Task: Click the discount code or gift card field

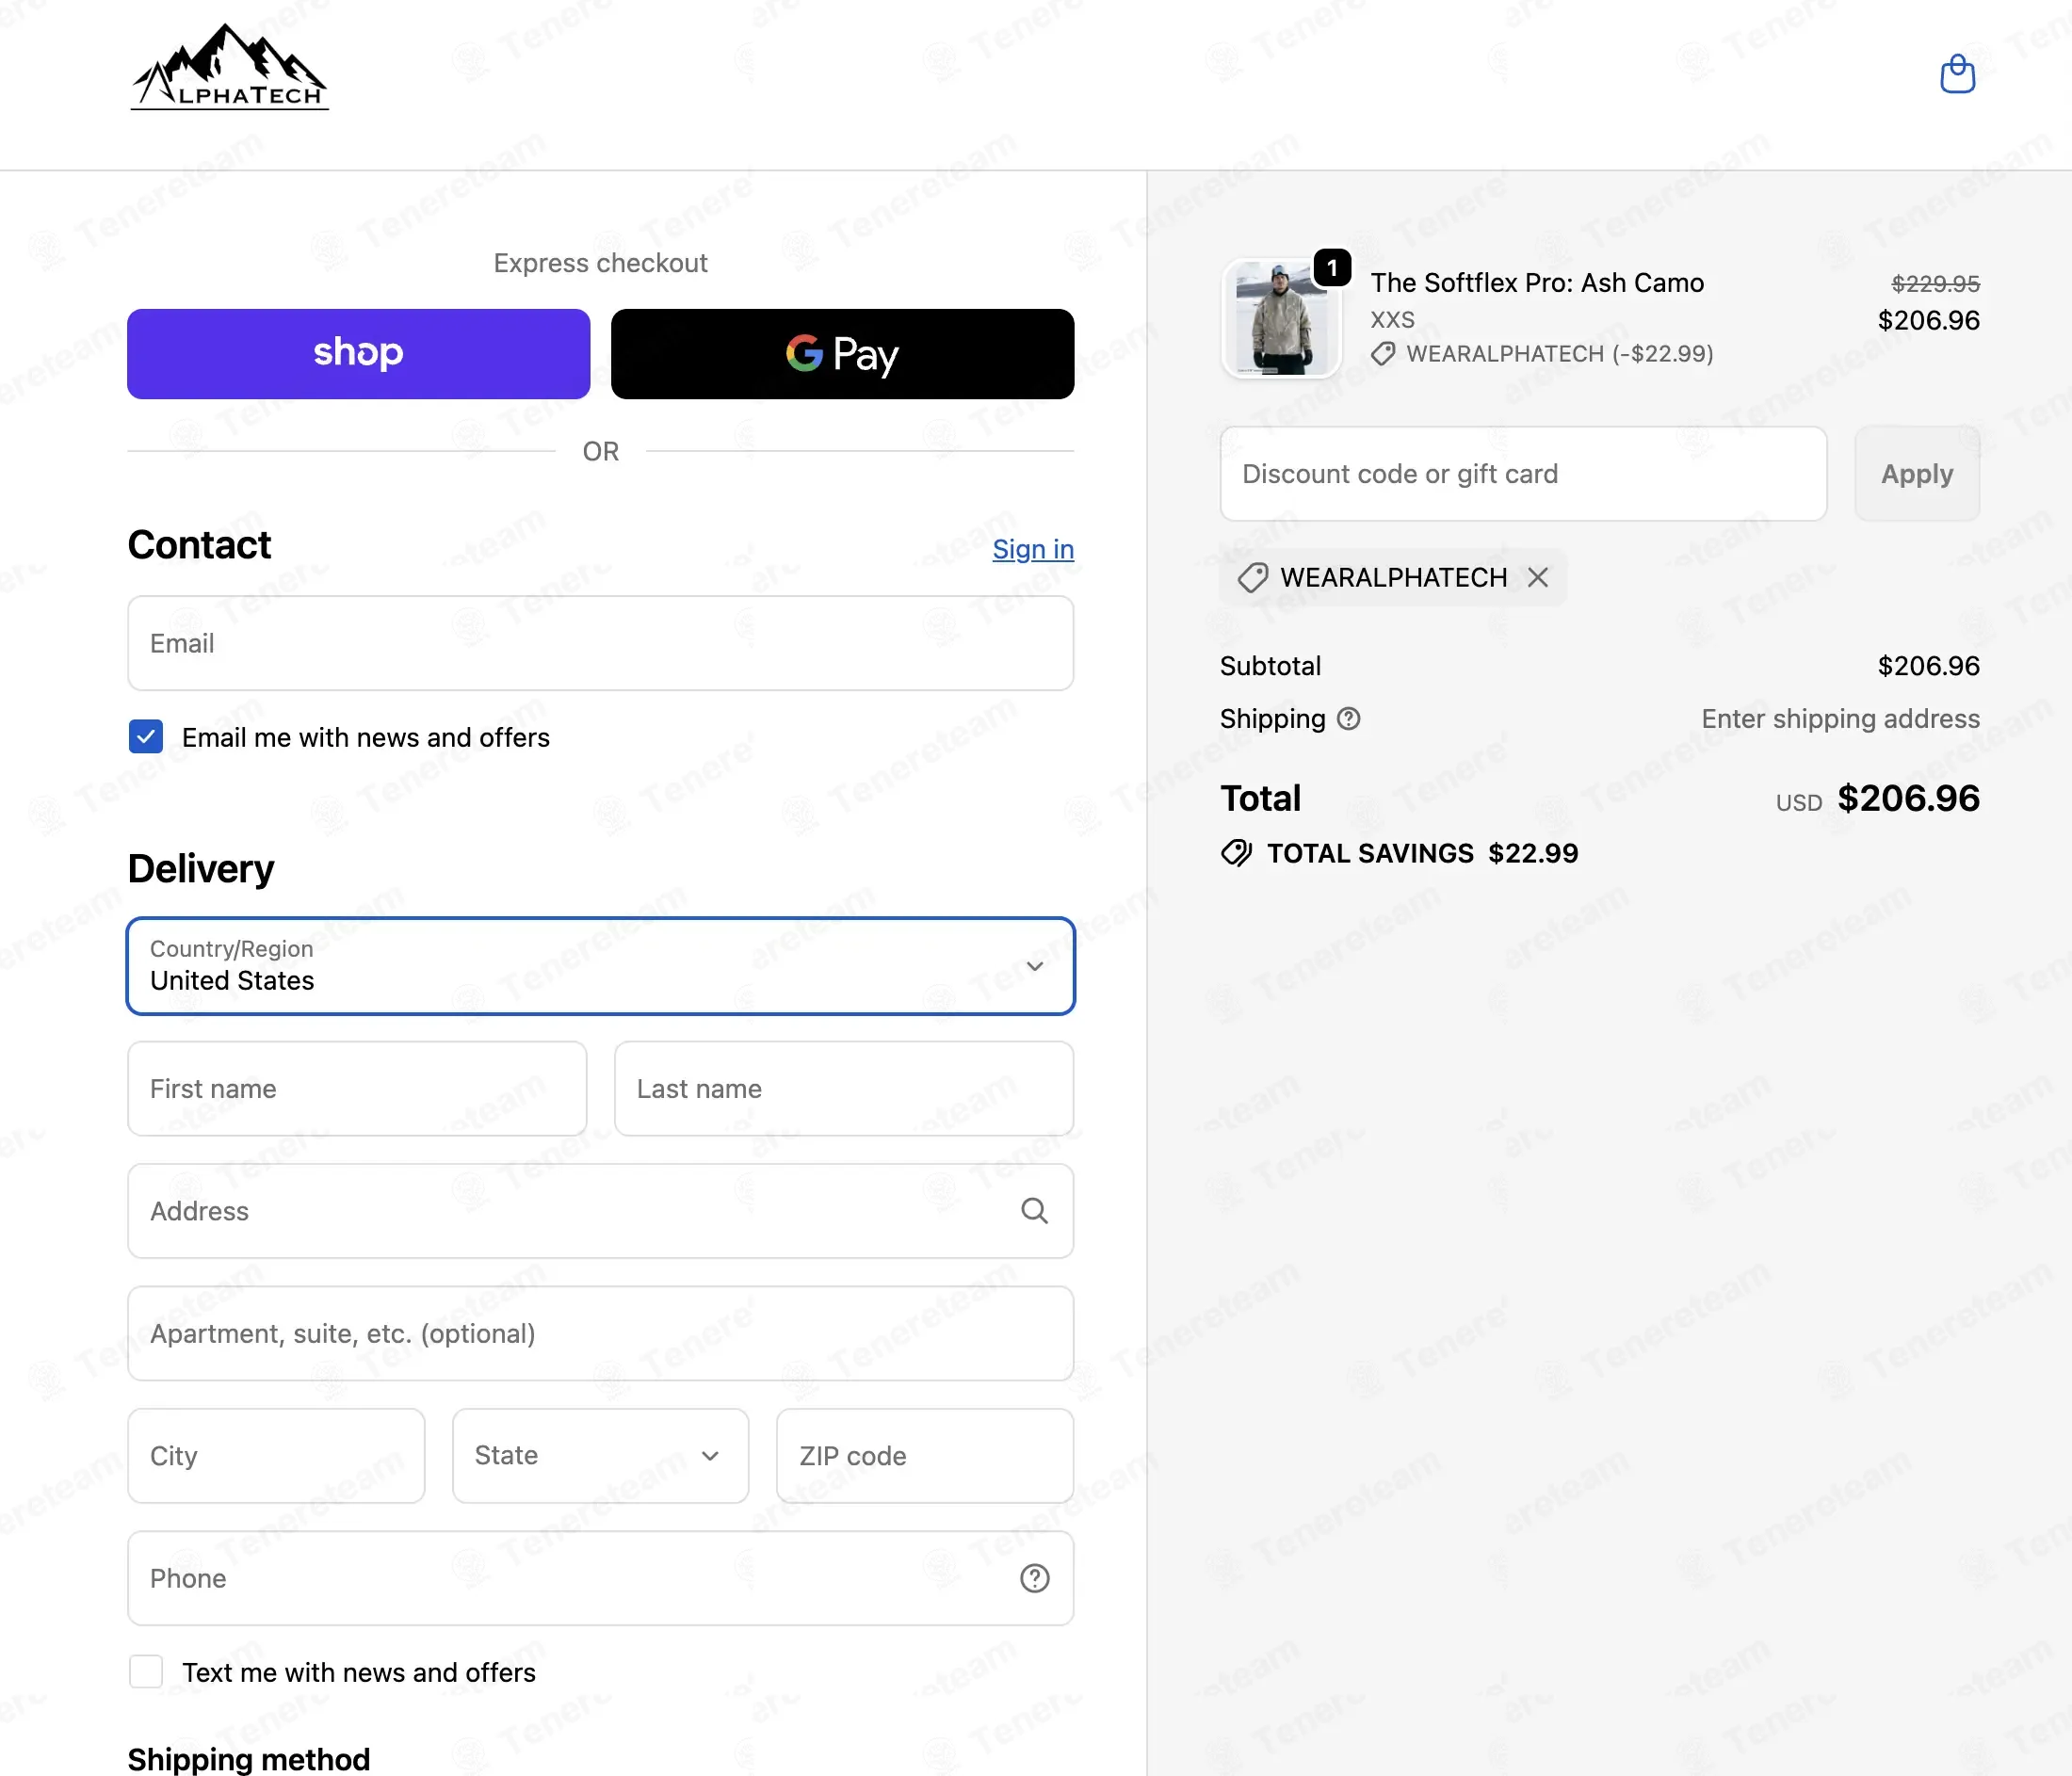Action: [1522, 474]
